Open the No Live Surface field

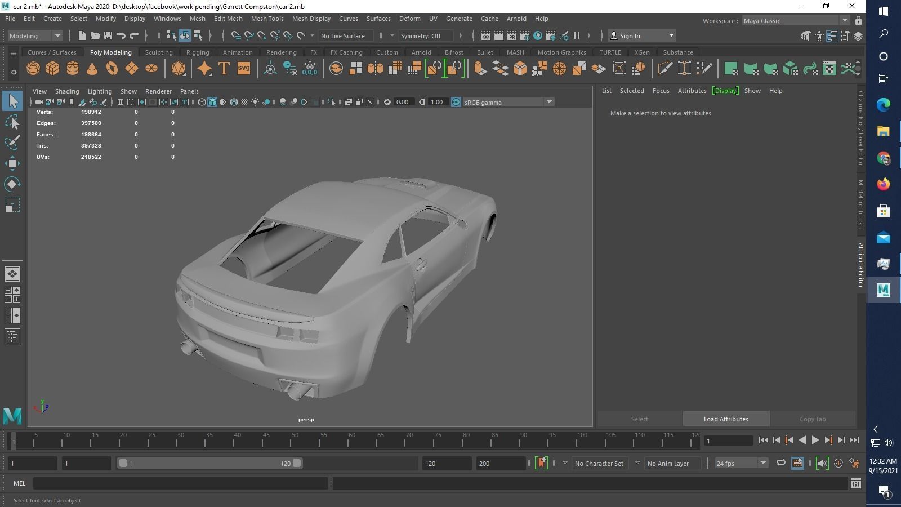pos(345,35)
